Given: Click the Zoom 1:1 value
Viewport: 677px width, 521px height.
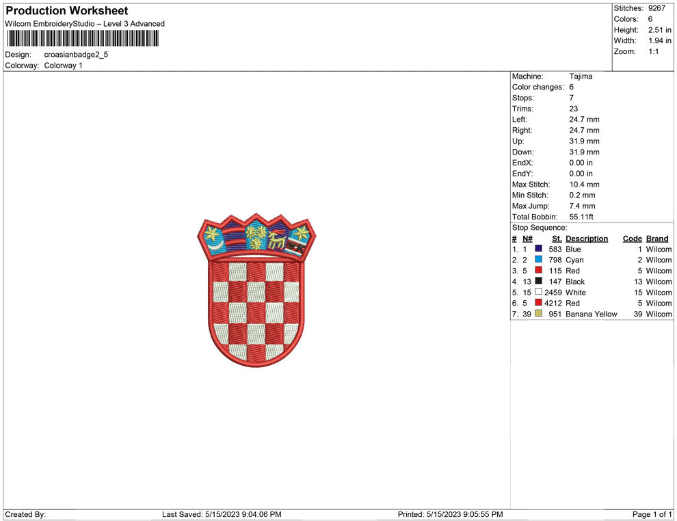Looking at the screenshot, I should 653,51.
